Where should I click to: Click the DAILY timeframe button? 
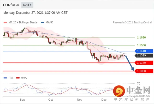click(x=27, y=5)
